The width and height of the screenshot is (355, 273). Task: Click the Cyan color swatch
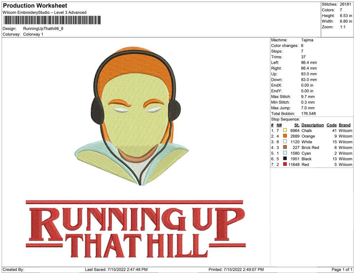[285, 153]
